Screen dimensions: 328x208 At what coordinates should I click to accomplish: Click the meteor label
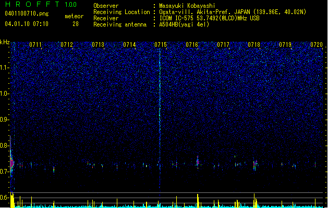(x=74, y=16)
